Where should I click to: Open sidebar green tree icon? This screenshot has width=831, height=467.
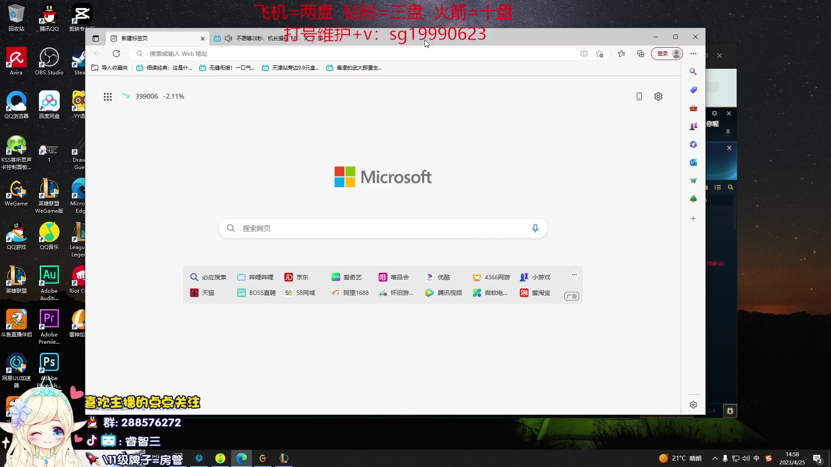(x=693, y=199)
